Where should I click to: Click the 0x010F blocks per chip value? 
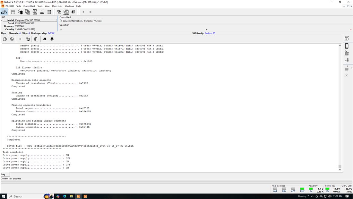pos(51,33)
